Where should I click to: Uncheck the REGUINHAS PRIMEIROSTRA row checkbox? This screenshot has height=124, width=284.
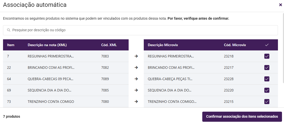(267, 56)
